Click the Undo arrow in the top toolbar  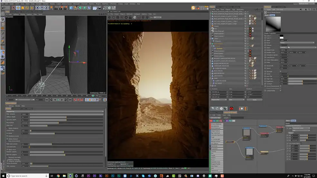4,8
